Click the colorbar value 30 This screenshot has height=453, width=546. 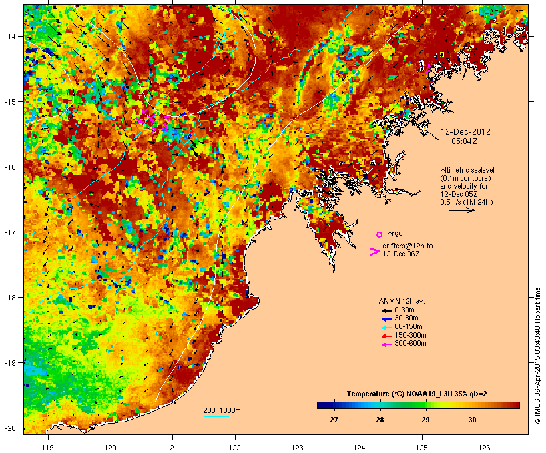[472, 420]
